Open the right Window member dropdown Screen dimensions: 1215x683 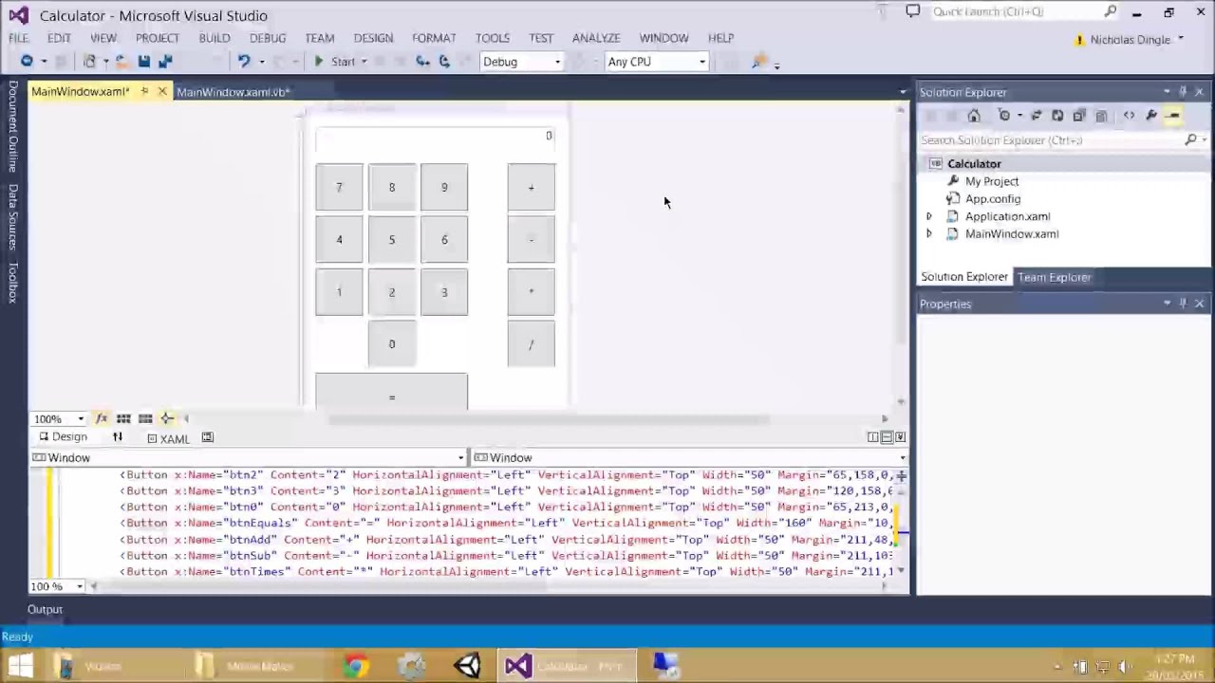tap(902, 457)
